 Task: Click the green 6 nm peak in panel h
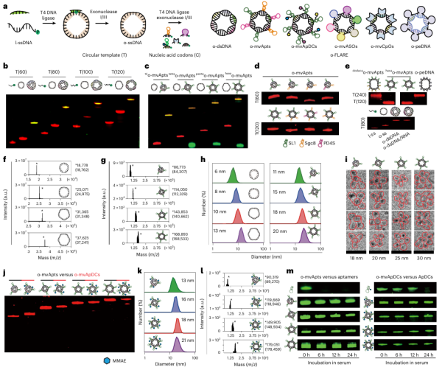click(x=233, y=175)
